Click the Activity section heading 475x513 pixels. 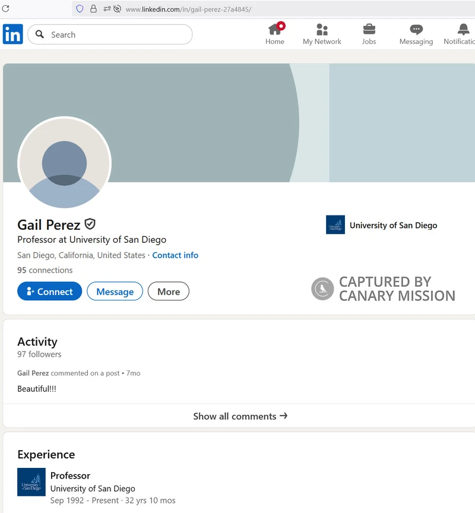click(x=37, y=341)
